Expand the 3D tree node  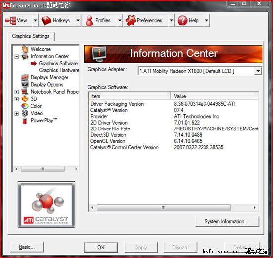point(17,99)
